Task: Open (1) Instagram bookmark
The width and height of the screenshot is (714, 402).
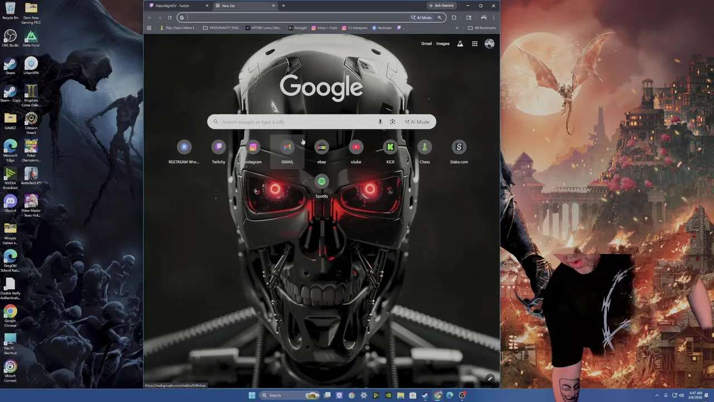Action: (x=355, y=28)
